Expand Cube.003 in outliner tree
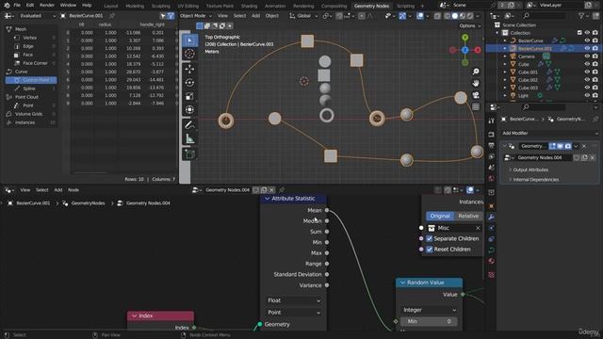Viewport: 603px width, 339px height. (505, 88)
